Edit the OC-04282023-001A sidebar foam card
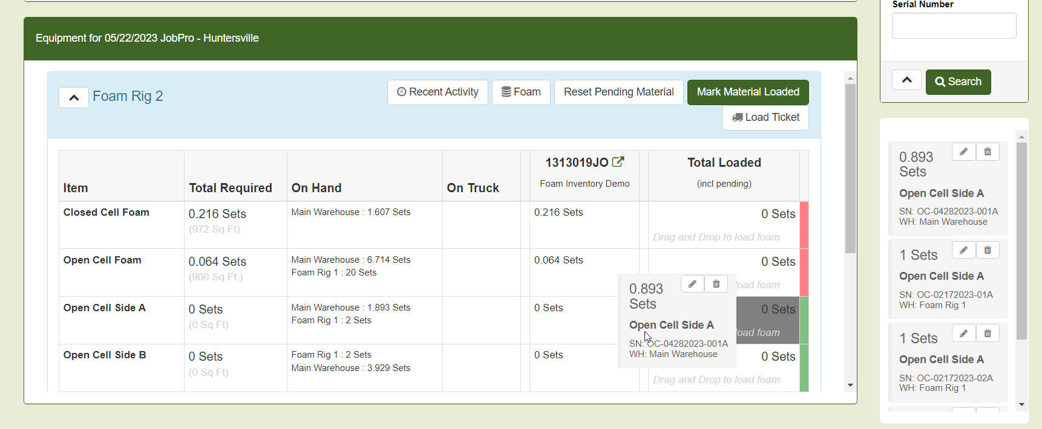Image resolution: width=1042 pixels, height=429 pixels. click(963, 152)
